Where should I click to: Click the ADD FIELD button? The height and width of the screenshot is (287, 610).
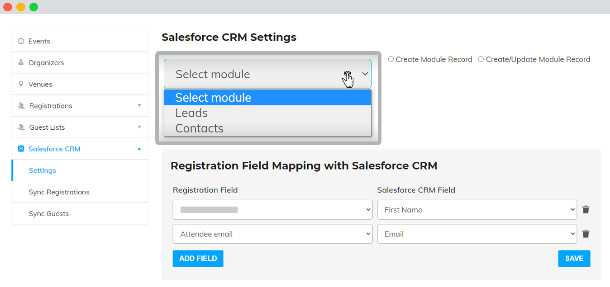(198, 259)
